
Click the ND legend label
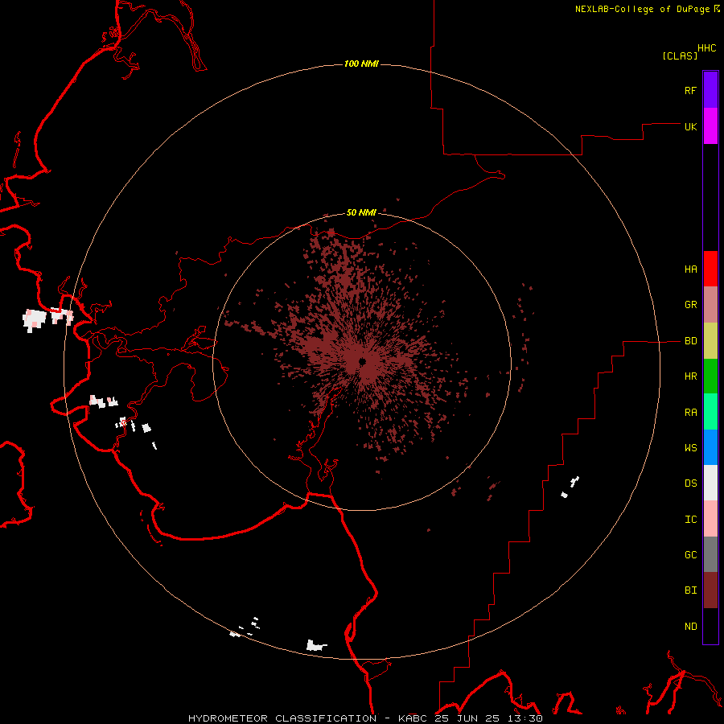tap(690, 627)
